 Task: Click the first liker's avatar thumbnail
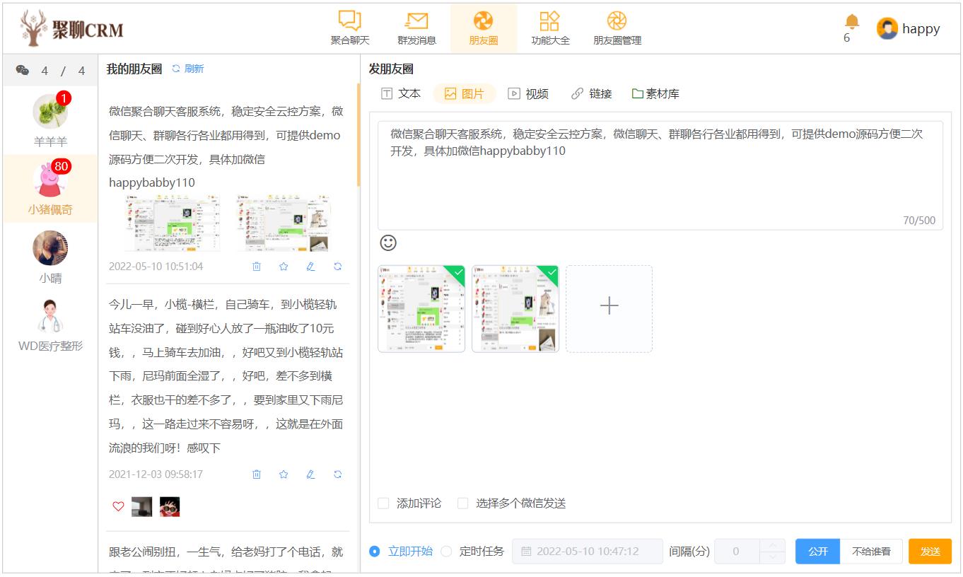pyautogui.click(x=141, y=506)
